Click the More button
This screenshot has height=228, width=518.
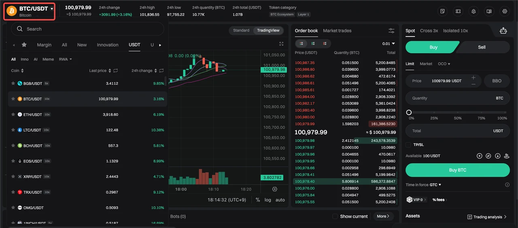(383, 216)
